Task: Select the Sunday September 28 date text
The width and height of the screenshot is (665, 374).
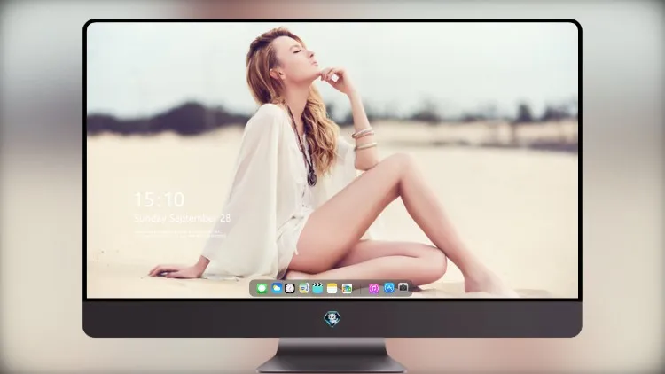Action: tap(183, 218)
